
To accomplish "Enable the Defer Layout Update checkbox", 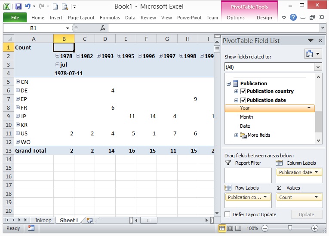I will click(x=227, y=215).
